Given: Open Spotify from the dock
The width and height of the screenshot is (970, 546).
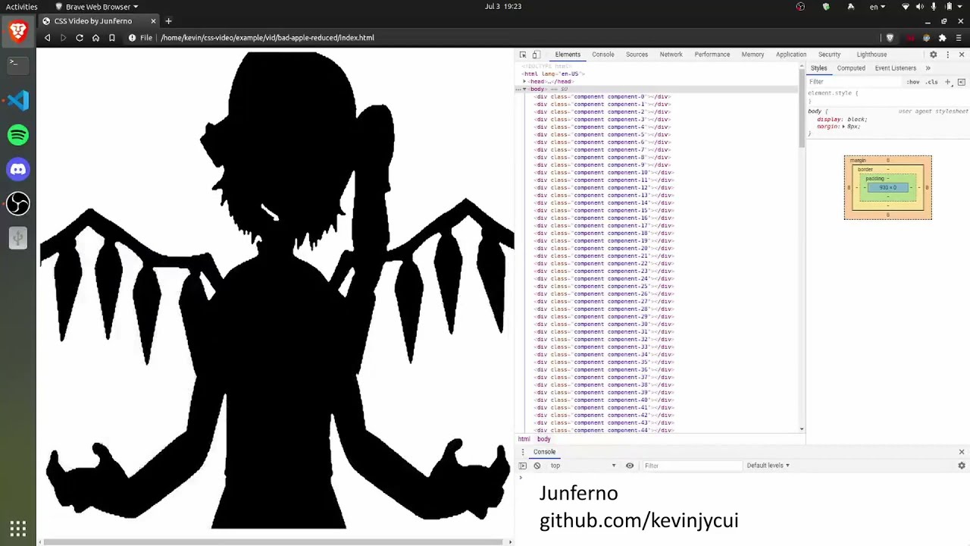Looking at the screenshot, I should (18, 135).
